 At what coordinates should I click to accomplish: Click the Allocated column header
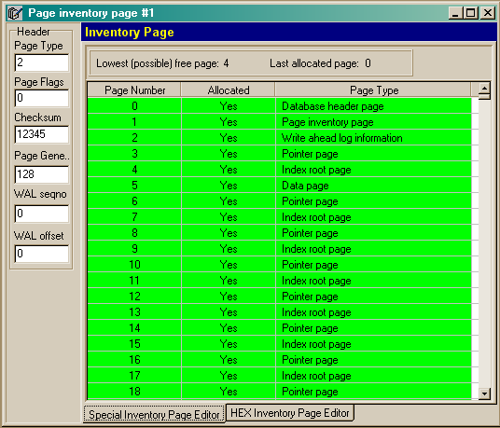228,90
